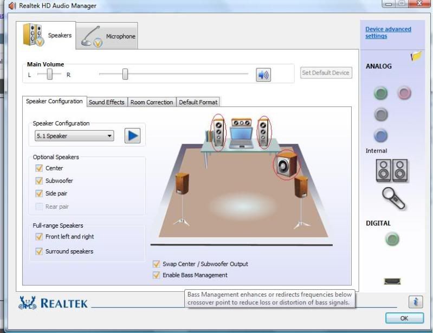Open the Default Format tab

tap(198, 102)
